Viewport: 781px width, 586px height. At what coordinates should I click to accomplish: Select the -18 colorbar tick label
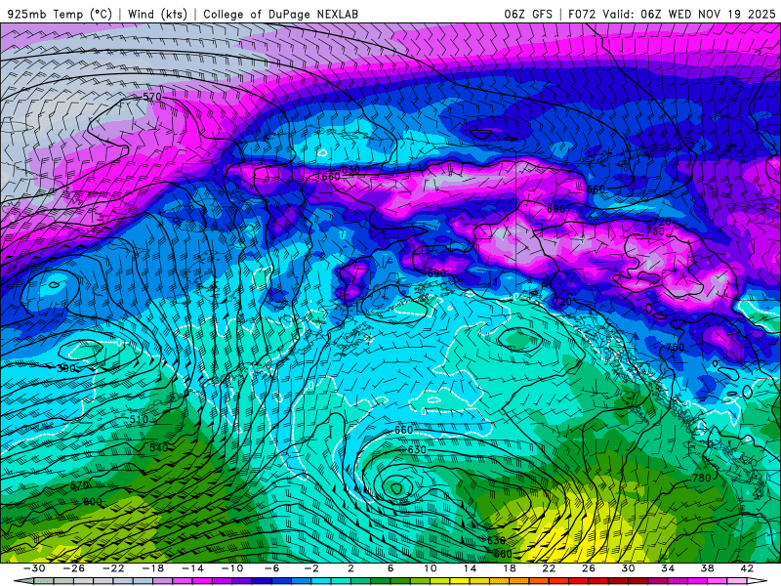pos(153,568)
